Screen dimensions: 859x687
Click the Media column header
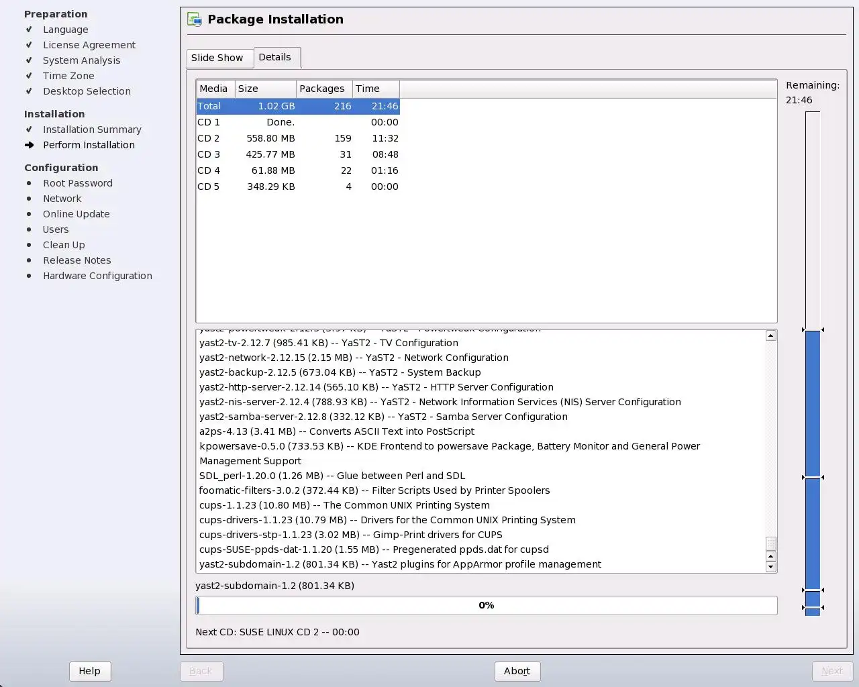click(x=215, y=89)
